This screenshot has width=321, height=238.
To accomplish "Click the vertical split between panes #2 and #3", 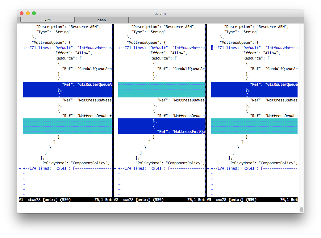I will (206, 110).
